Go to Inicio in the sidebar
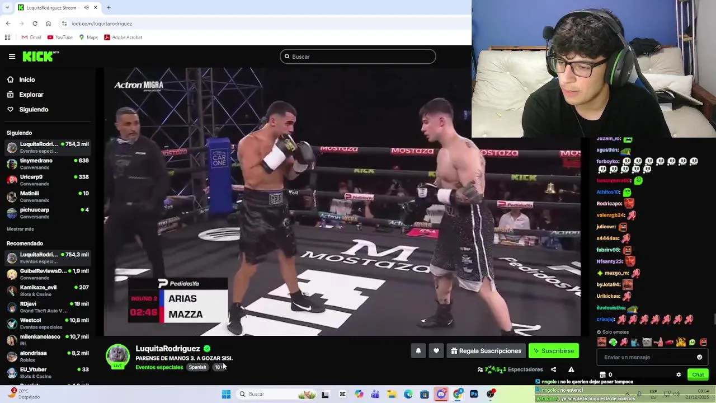Viewport: 716px width, 403px height. [27, 80]
